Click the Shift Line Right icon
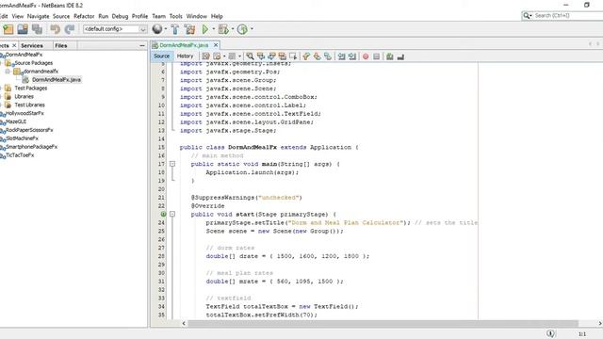603x339 pixels. 351,56
